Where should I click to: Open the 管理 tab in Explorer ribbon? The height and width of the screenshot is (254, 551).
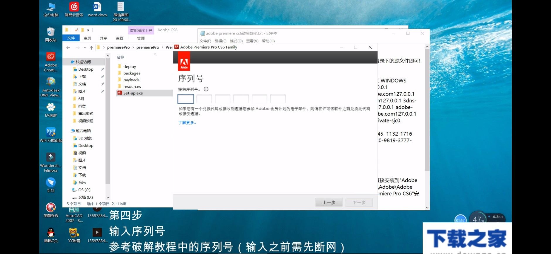(141, 38)
